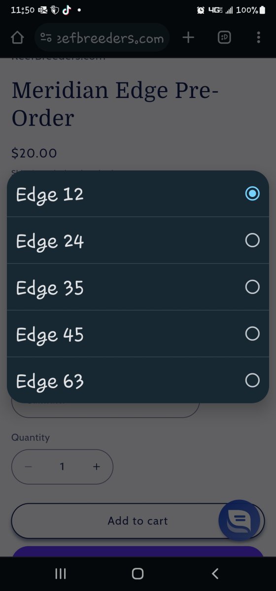This screenshot has height=591, width=276.
Task: Tap Android recent apps icon
Action: pos(61,573)
